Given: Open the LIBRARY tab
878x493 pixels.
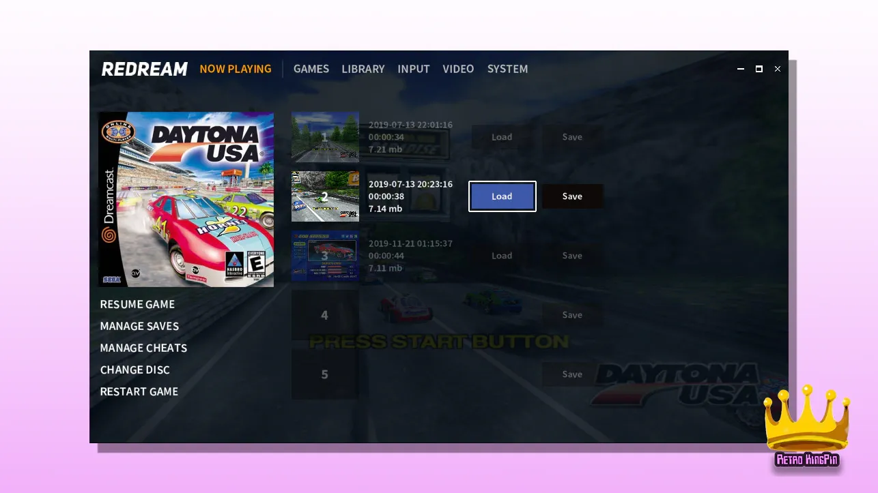Looking at the screenshot, I should (363, 69).
